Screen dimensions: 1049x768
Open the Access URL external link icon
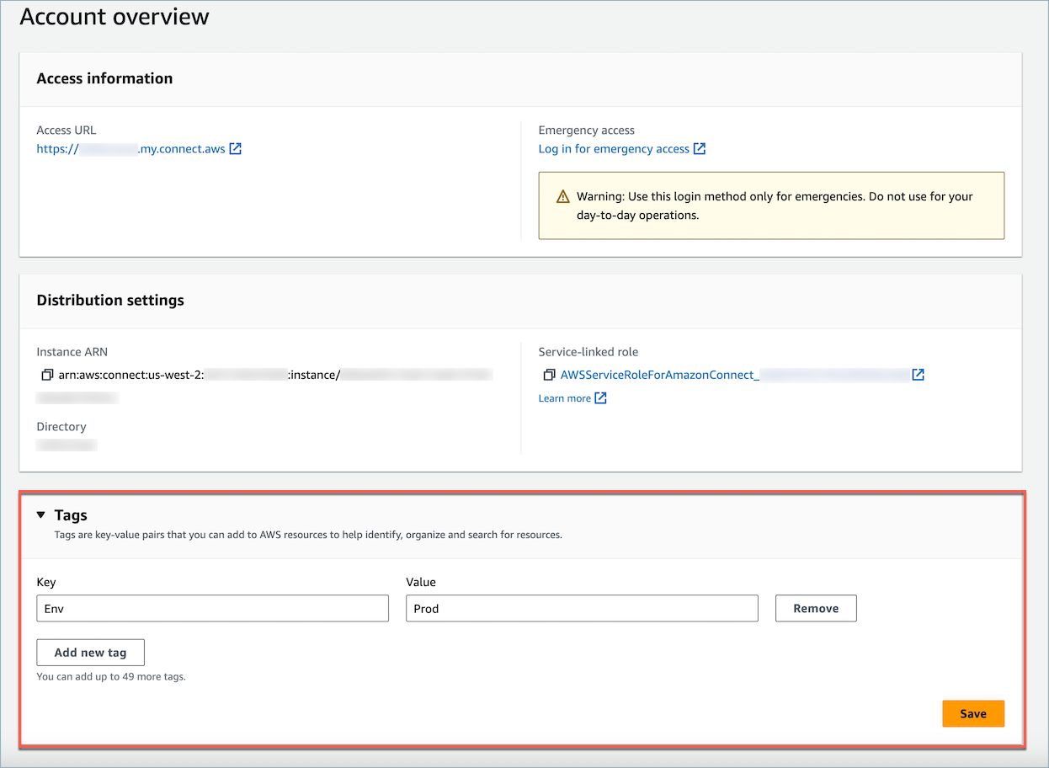pyautogui.click(x=236, y=149)
